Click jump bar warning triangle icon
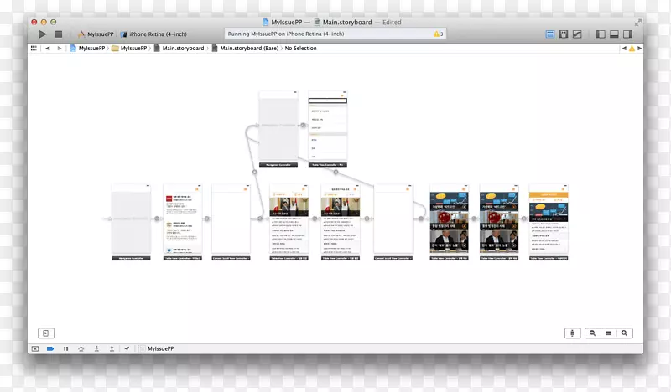 [x=632, y=49]
